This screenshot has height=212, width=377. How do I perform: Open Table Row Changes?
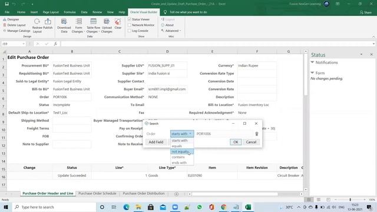tap(93, 25)
